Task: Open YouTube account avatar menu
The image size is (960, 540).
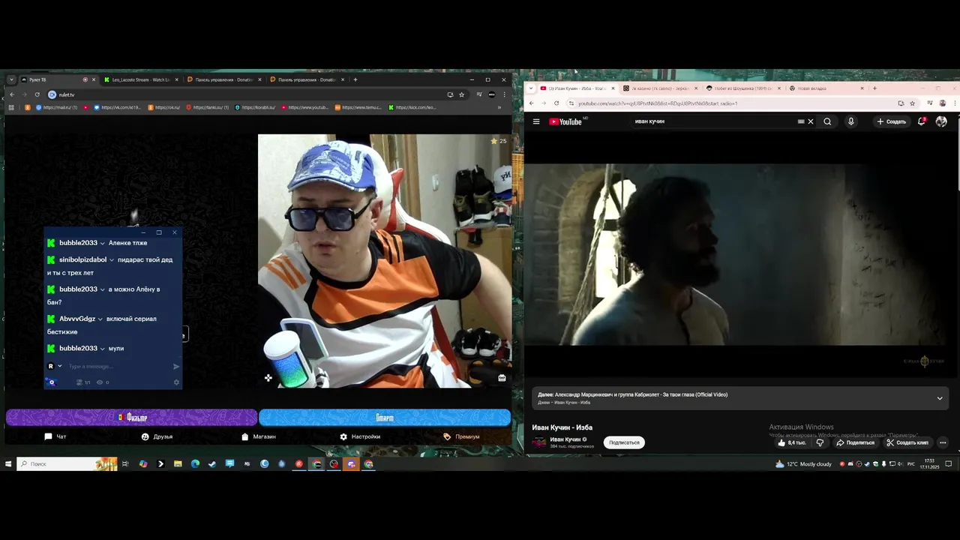Action: tap(941, 121)
